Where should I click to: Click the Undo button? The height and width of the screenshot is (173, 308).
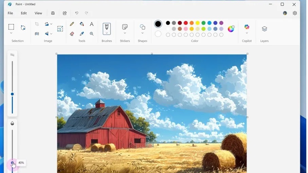point(76,13)
